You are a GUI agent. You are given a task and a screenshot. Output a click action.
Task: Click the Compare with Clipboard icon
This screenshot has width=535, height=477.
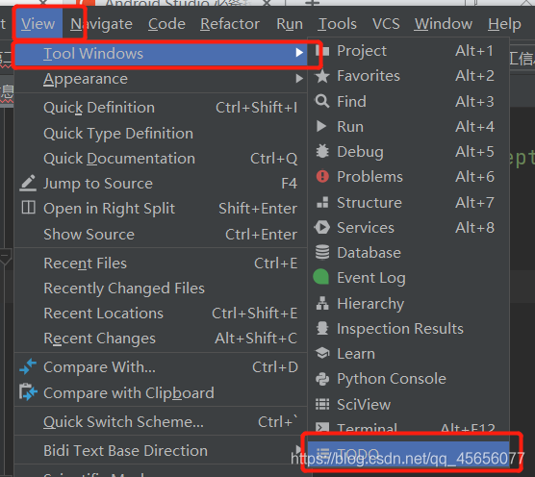(28, 392)
